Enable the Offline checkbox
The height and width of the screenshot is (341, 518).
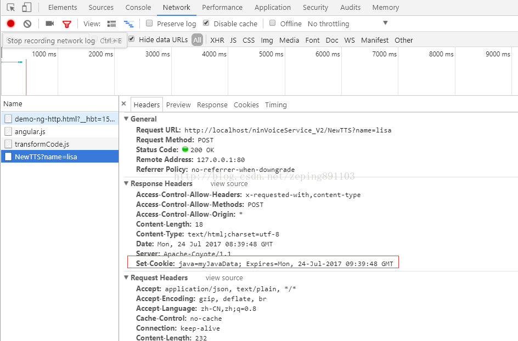point(273,23)
